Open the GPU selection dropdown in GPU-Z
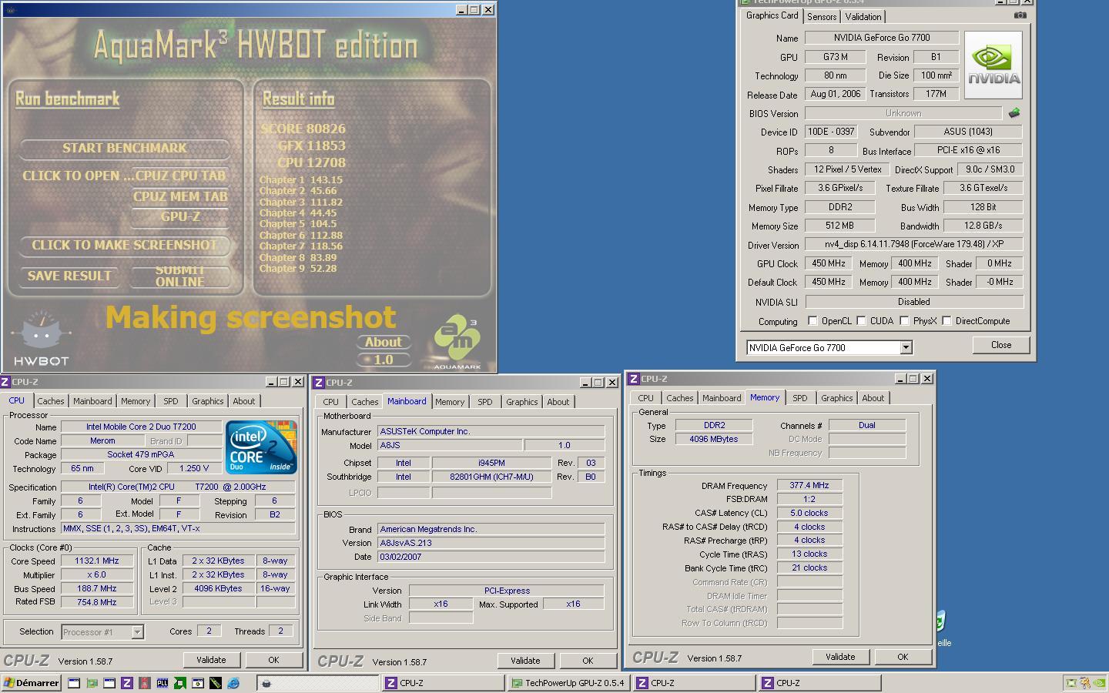 point(906,348)
